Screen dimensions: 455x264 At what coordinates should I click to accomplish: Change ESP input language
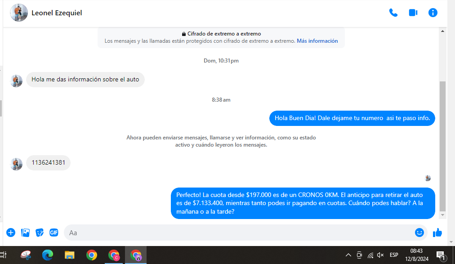(x=394, y=255)
